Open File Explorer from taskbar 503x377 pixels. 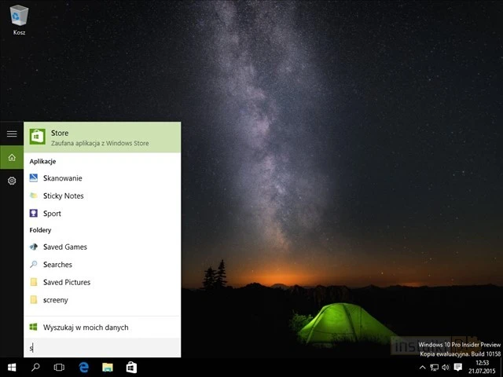coord(107,368)
